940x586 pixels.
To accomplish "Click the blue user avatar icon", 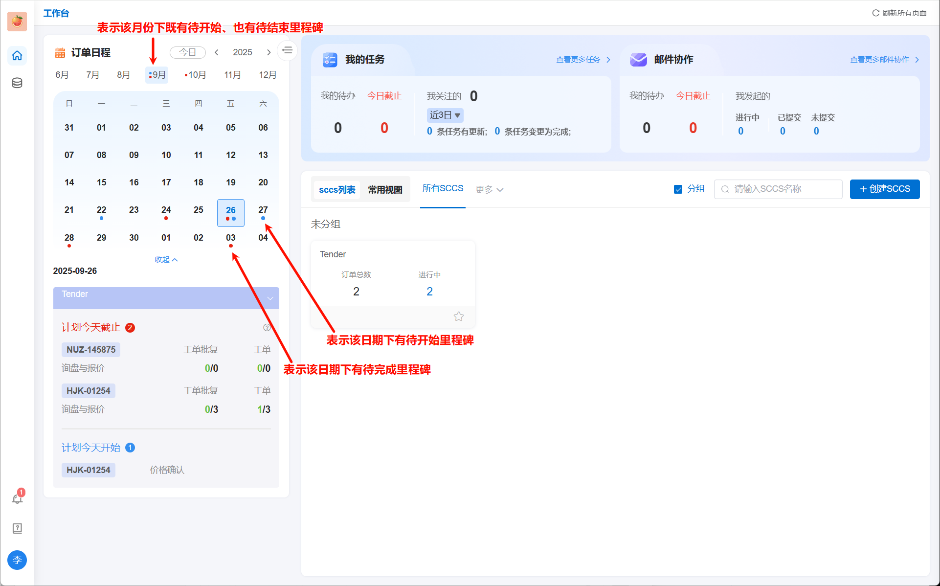I will pyautogui.click(x=17, y=560).
